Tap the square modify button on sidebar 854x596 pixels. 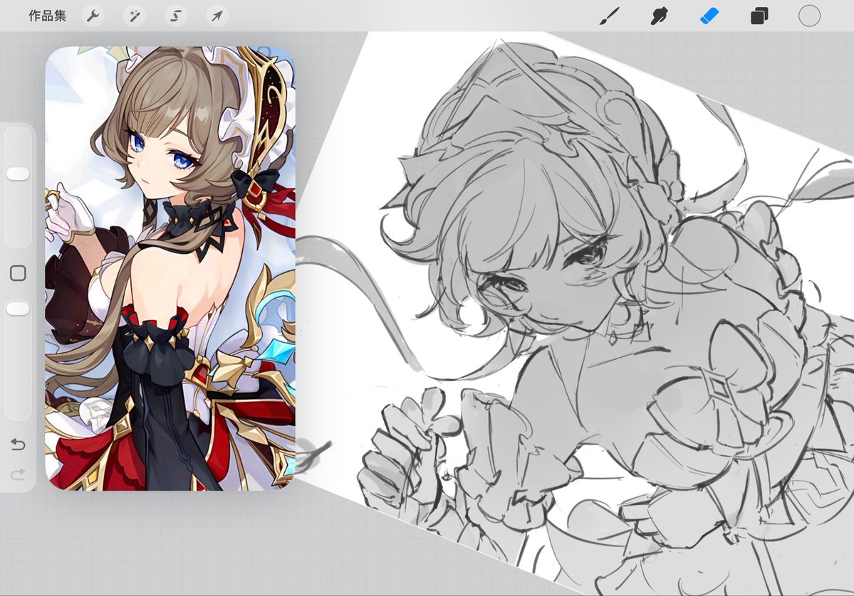click(18, 273)
